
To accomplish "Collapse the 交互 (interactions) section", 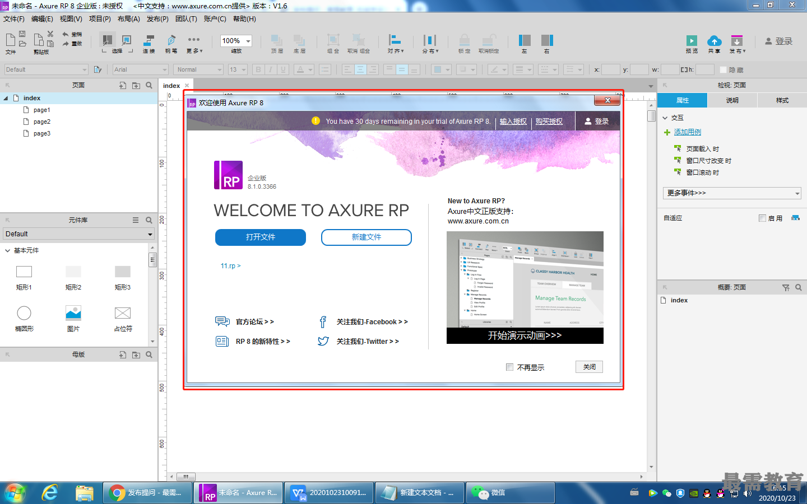I will (665, 118).
